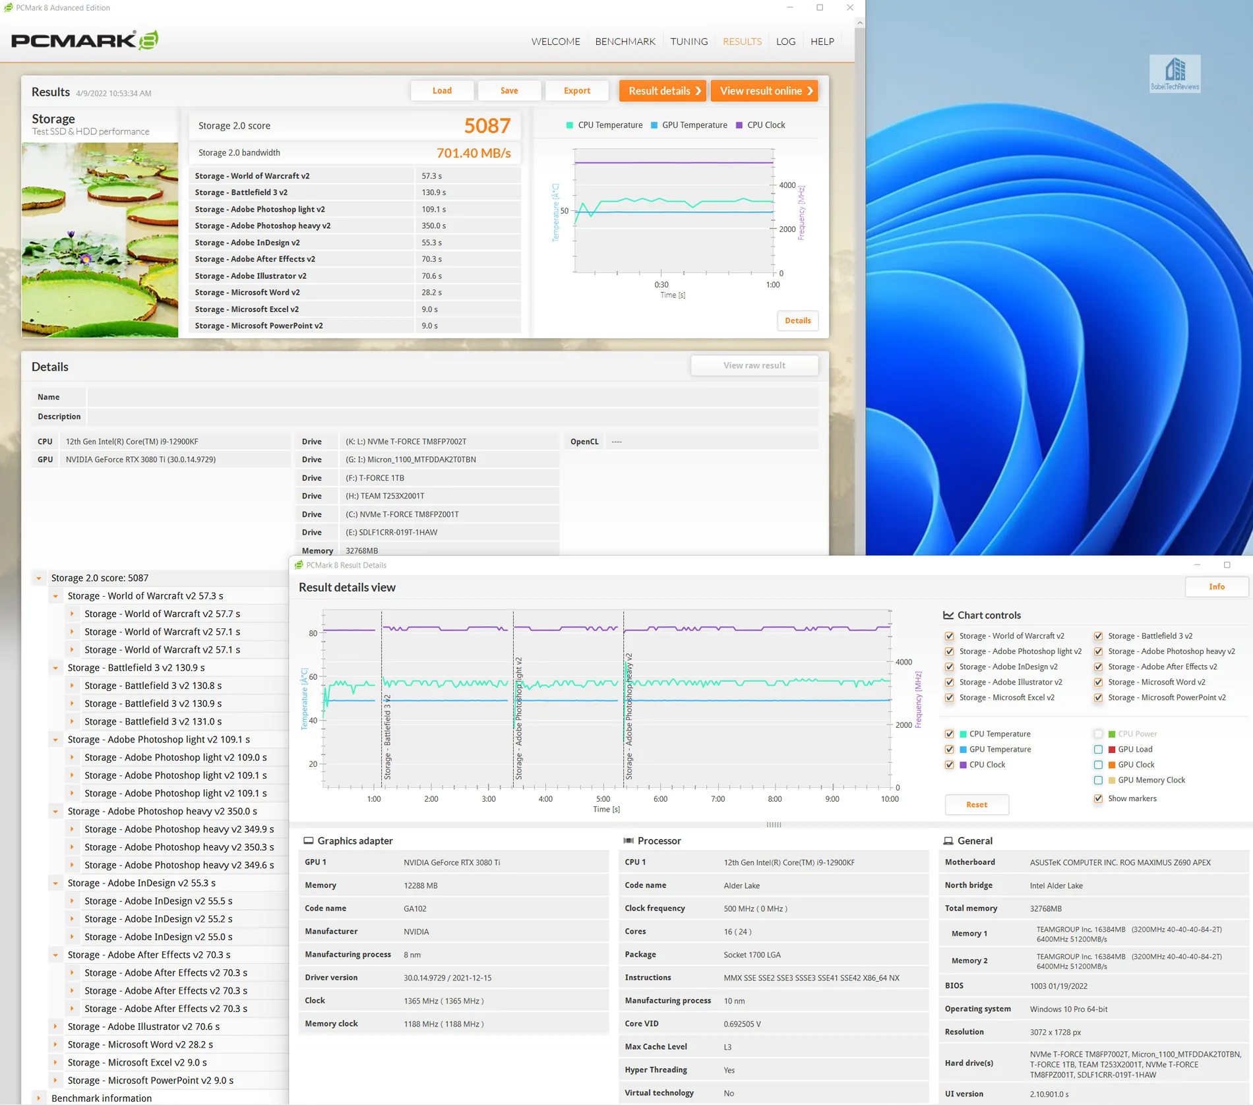Screen dimensions: 1253x1105
Task: Collapse World of Warcraft v2 57.3 s group
Action: click(x=55, y=596)
